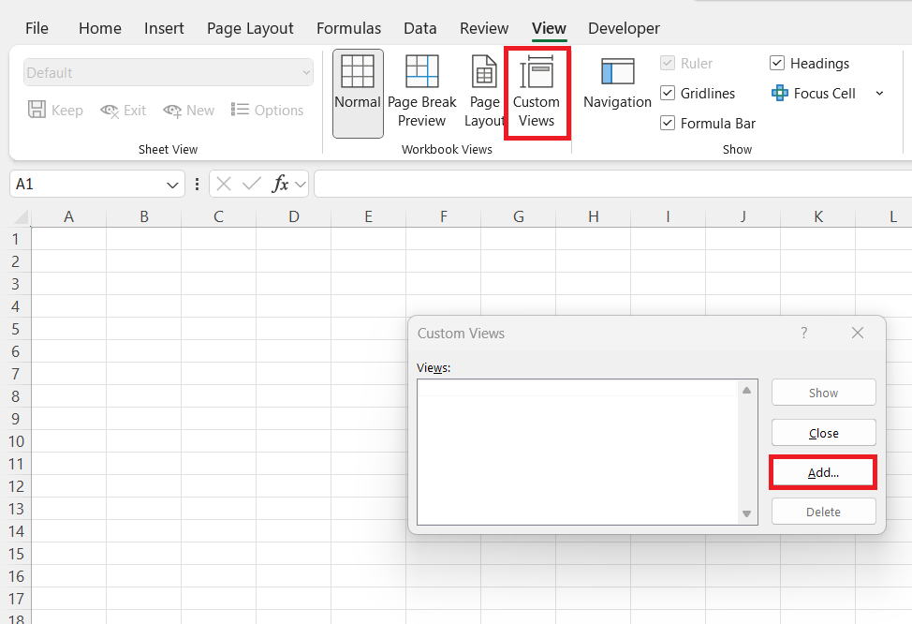Close the Custom Views dialog with X
This screenshot has height=624, width=912.
point(858,333)
